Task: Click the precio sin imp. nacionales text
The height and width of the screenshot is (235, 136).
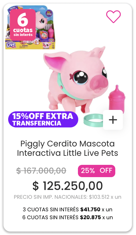Action: (x=67, y=197)
